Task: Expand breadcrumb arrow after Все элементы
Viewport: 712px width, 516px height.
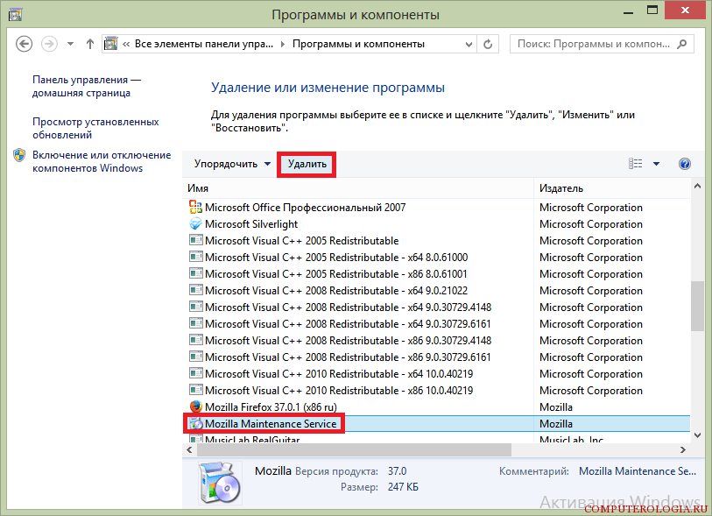Action: click(283, 44)
